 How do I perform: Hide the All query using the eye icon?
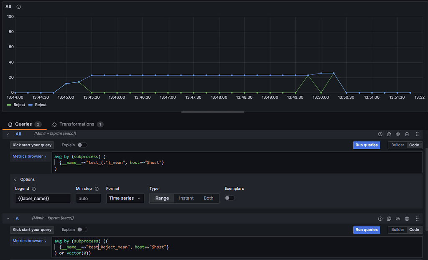(398, 134)
